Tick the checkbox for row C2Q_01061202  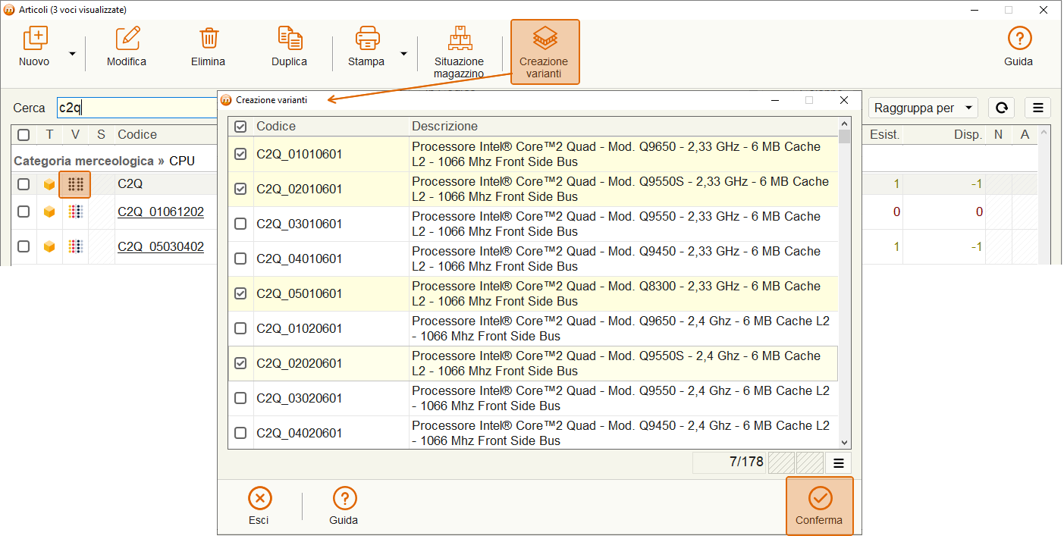[x=24, y=212]
